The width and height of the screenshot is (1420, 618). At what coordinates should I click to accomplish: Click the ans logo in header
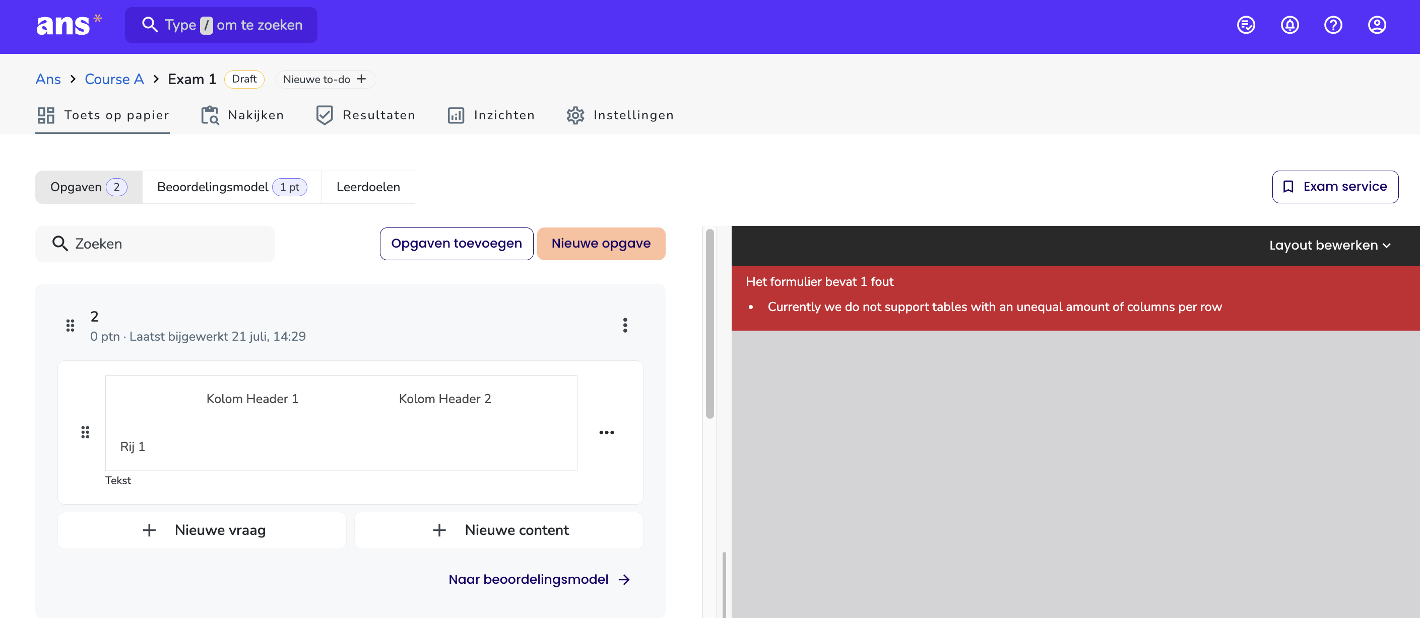(69, 25)
